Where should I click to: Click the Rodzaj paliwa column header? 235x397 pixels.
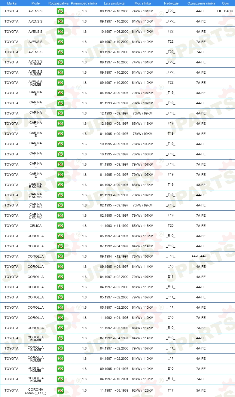(x=59, y=3)
